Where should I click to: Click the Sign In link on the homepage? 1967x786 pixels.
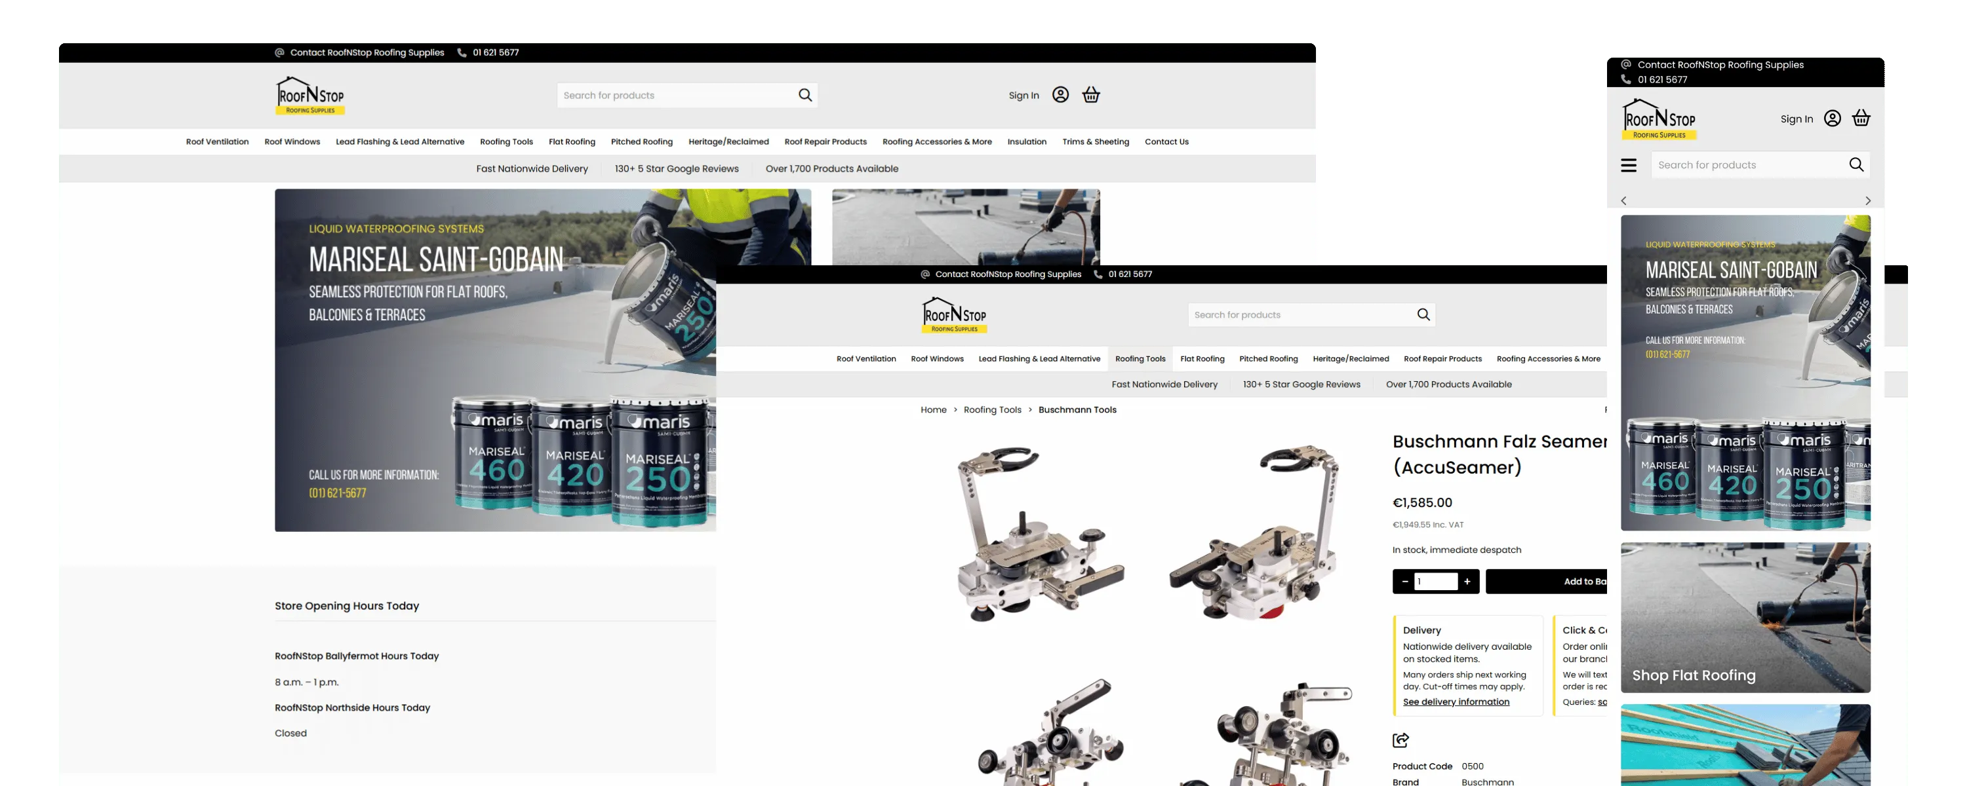pos(1024,96)
